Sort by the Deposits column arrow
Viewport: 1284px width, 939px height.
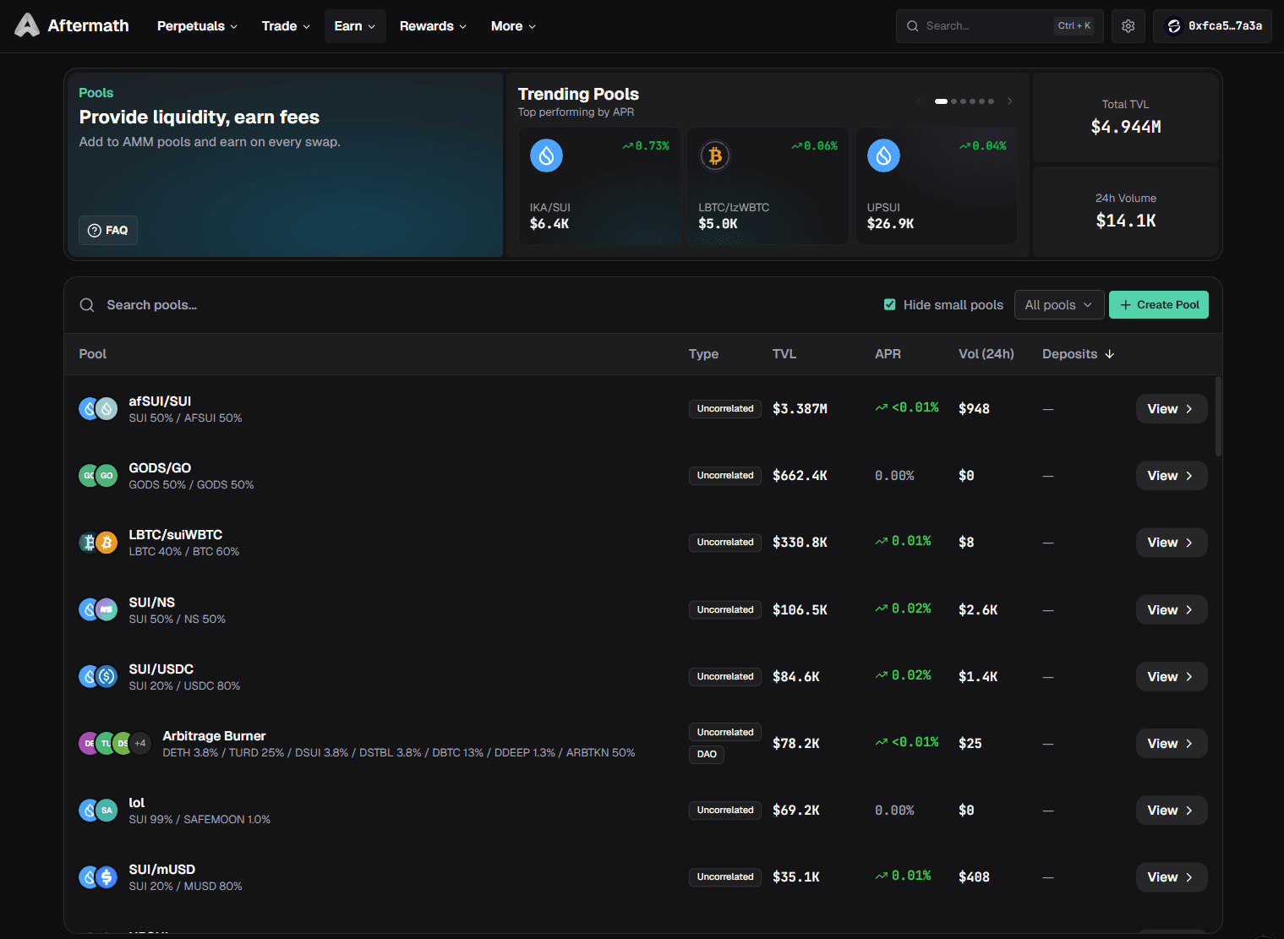pyautogui.click(x=1109, y=354)
